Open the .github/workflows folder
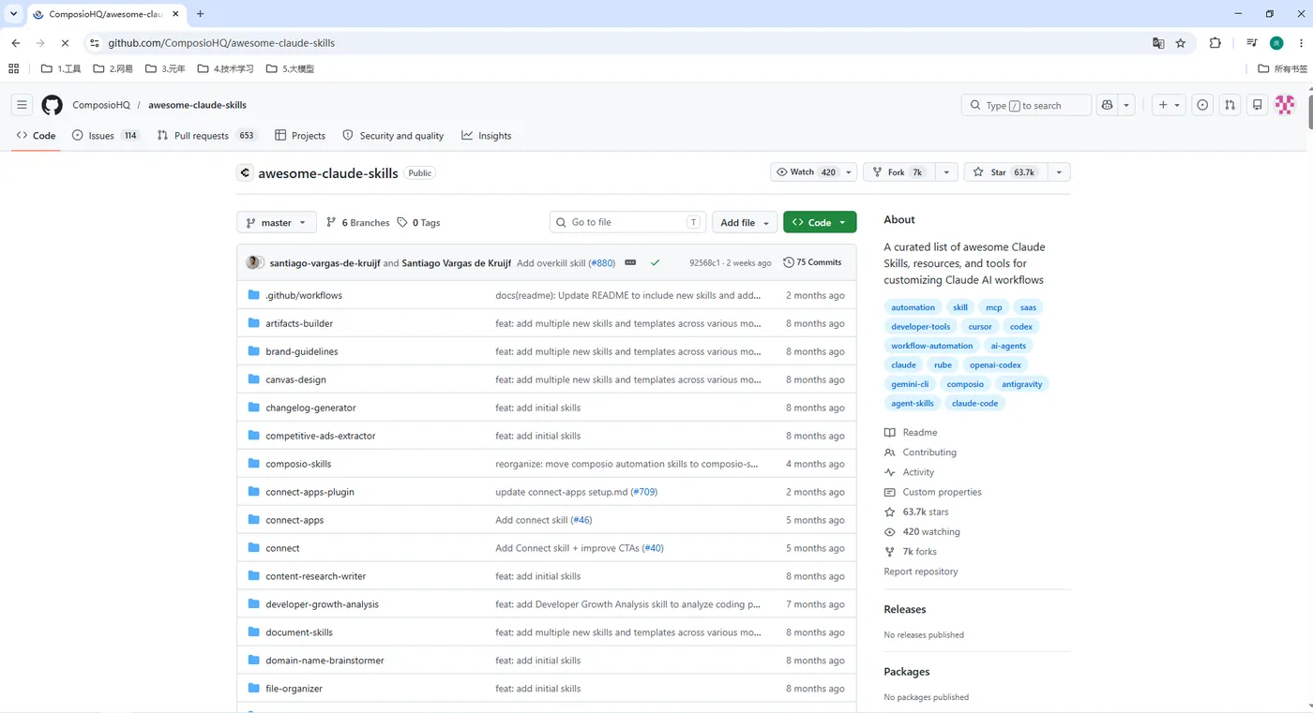The width and height of the screenshot is (1313, 713). pos(304,295)
